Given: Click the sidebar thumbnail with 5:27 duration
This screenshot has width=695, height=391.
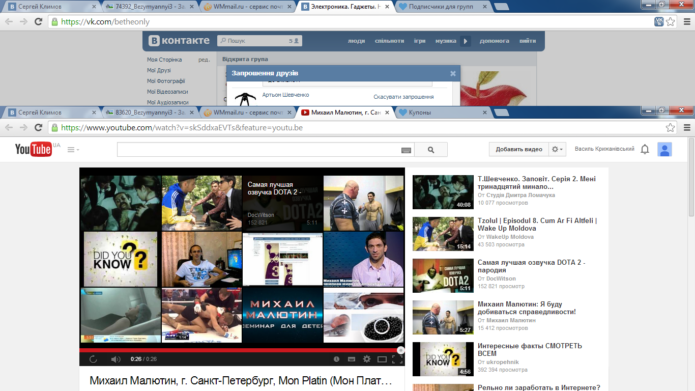Looking at the screenshot, I should [x=443, y=318].
